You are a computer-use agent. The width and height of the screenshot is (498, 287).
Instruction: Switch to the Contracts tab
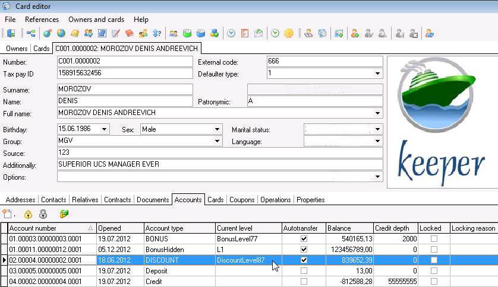point(118,200)
